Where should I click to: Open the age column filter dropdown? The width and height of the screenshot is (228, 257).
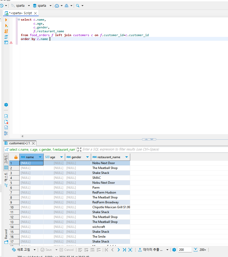click(x=62, y=157)
